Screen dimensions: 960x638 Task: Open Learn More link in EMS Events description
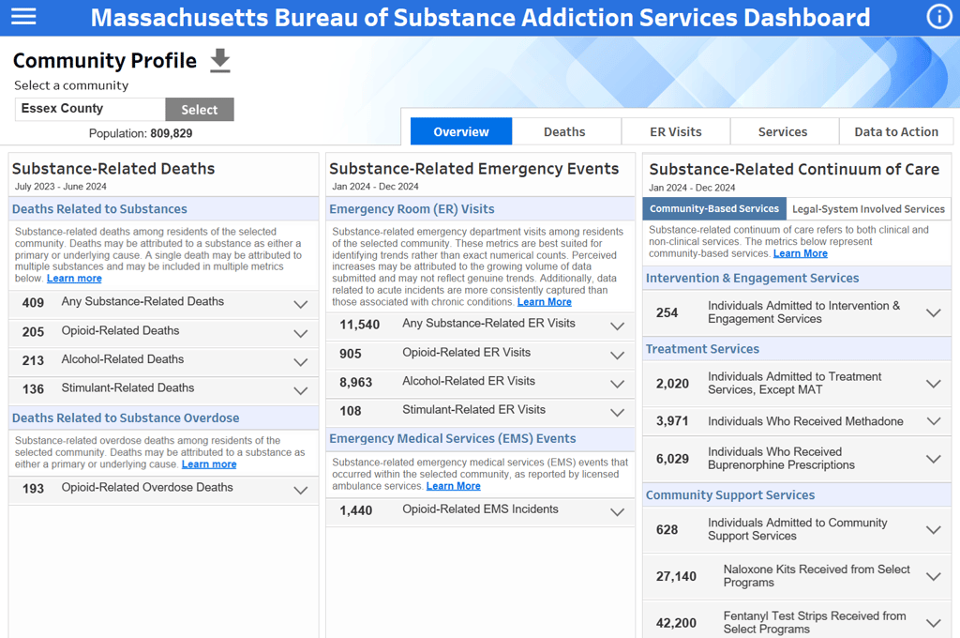click(x=453, y=486)
